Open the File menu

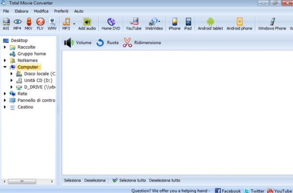6,11
